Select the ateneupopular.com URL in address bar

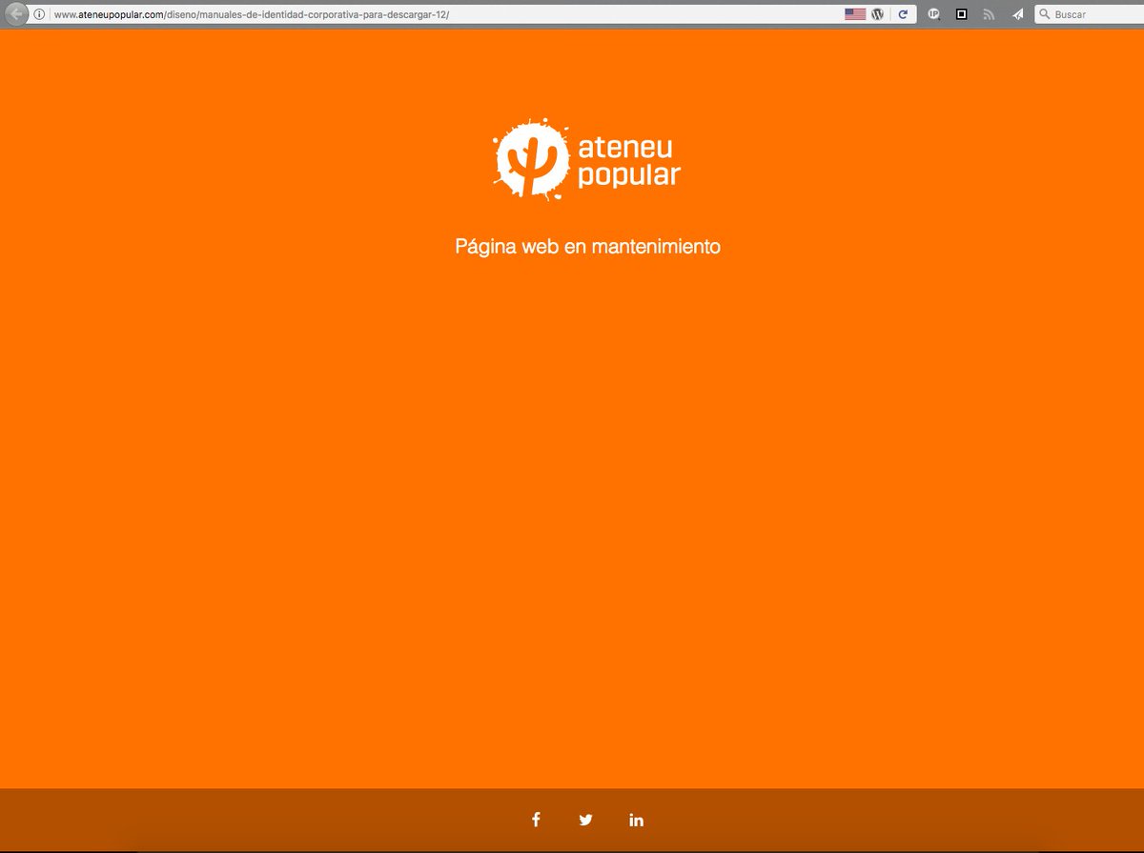pyautogui.click(x=251, y=14)
